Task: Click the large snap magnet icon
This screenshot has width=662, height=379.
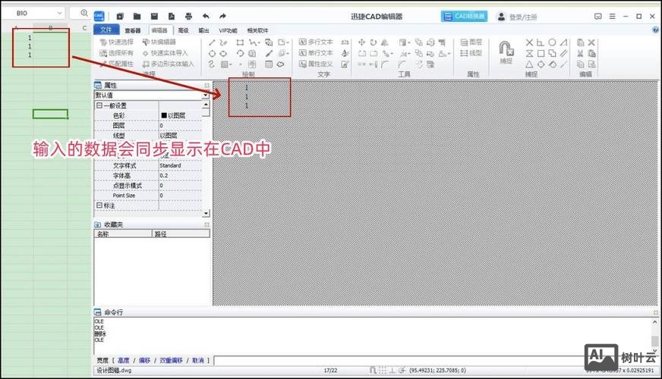Action: tap(506, 49)
